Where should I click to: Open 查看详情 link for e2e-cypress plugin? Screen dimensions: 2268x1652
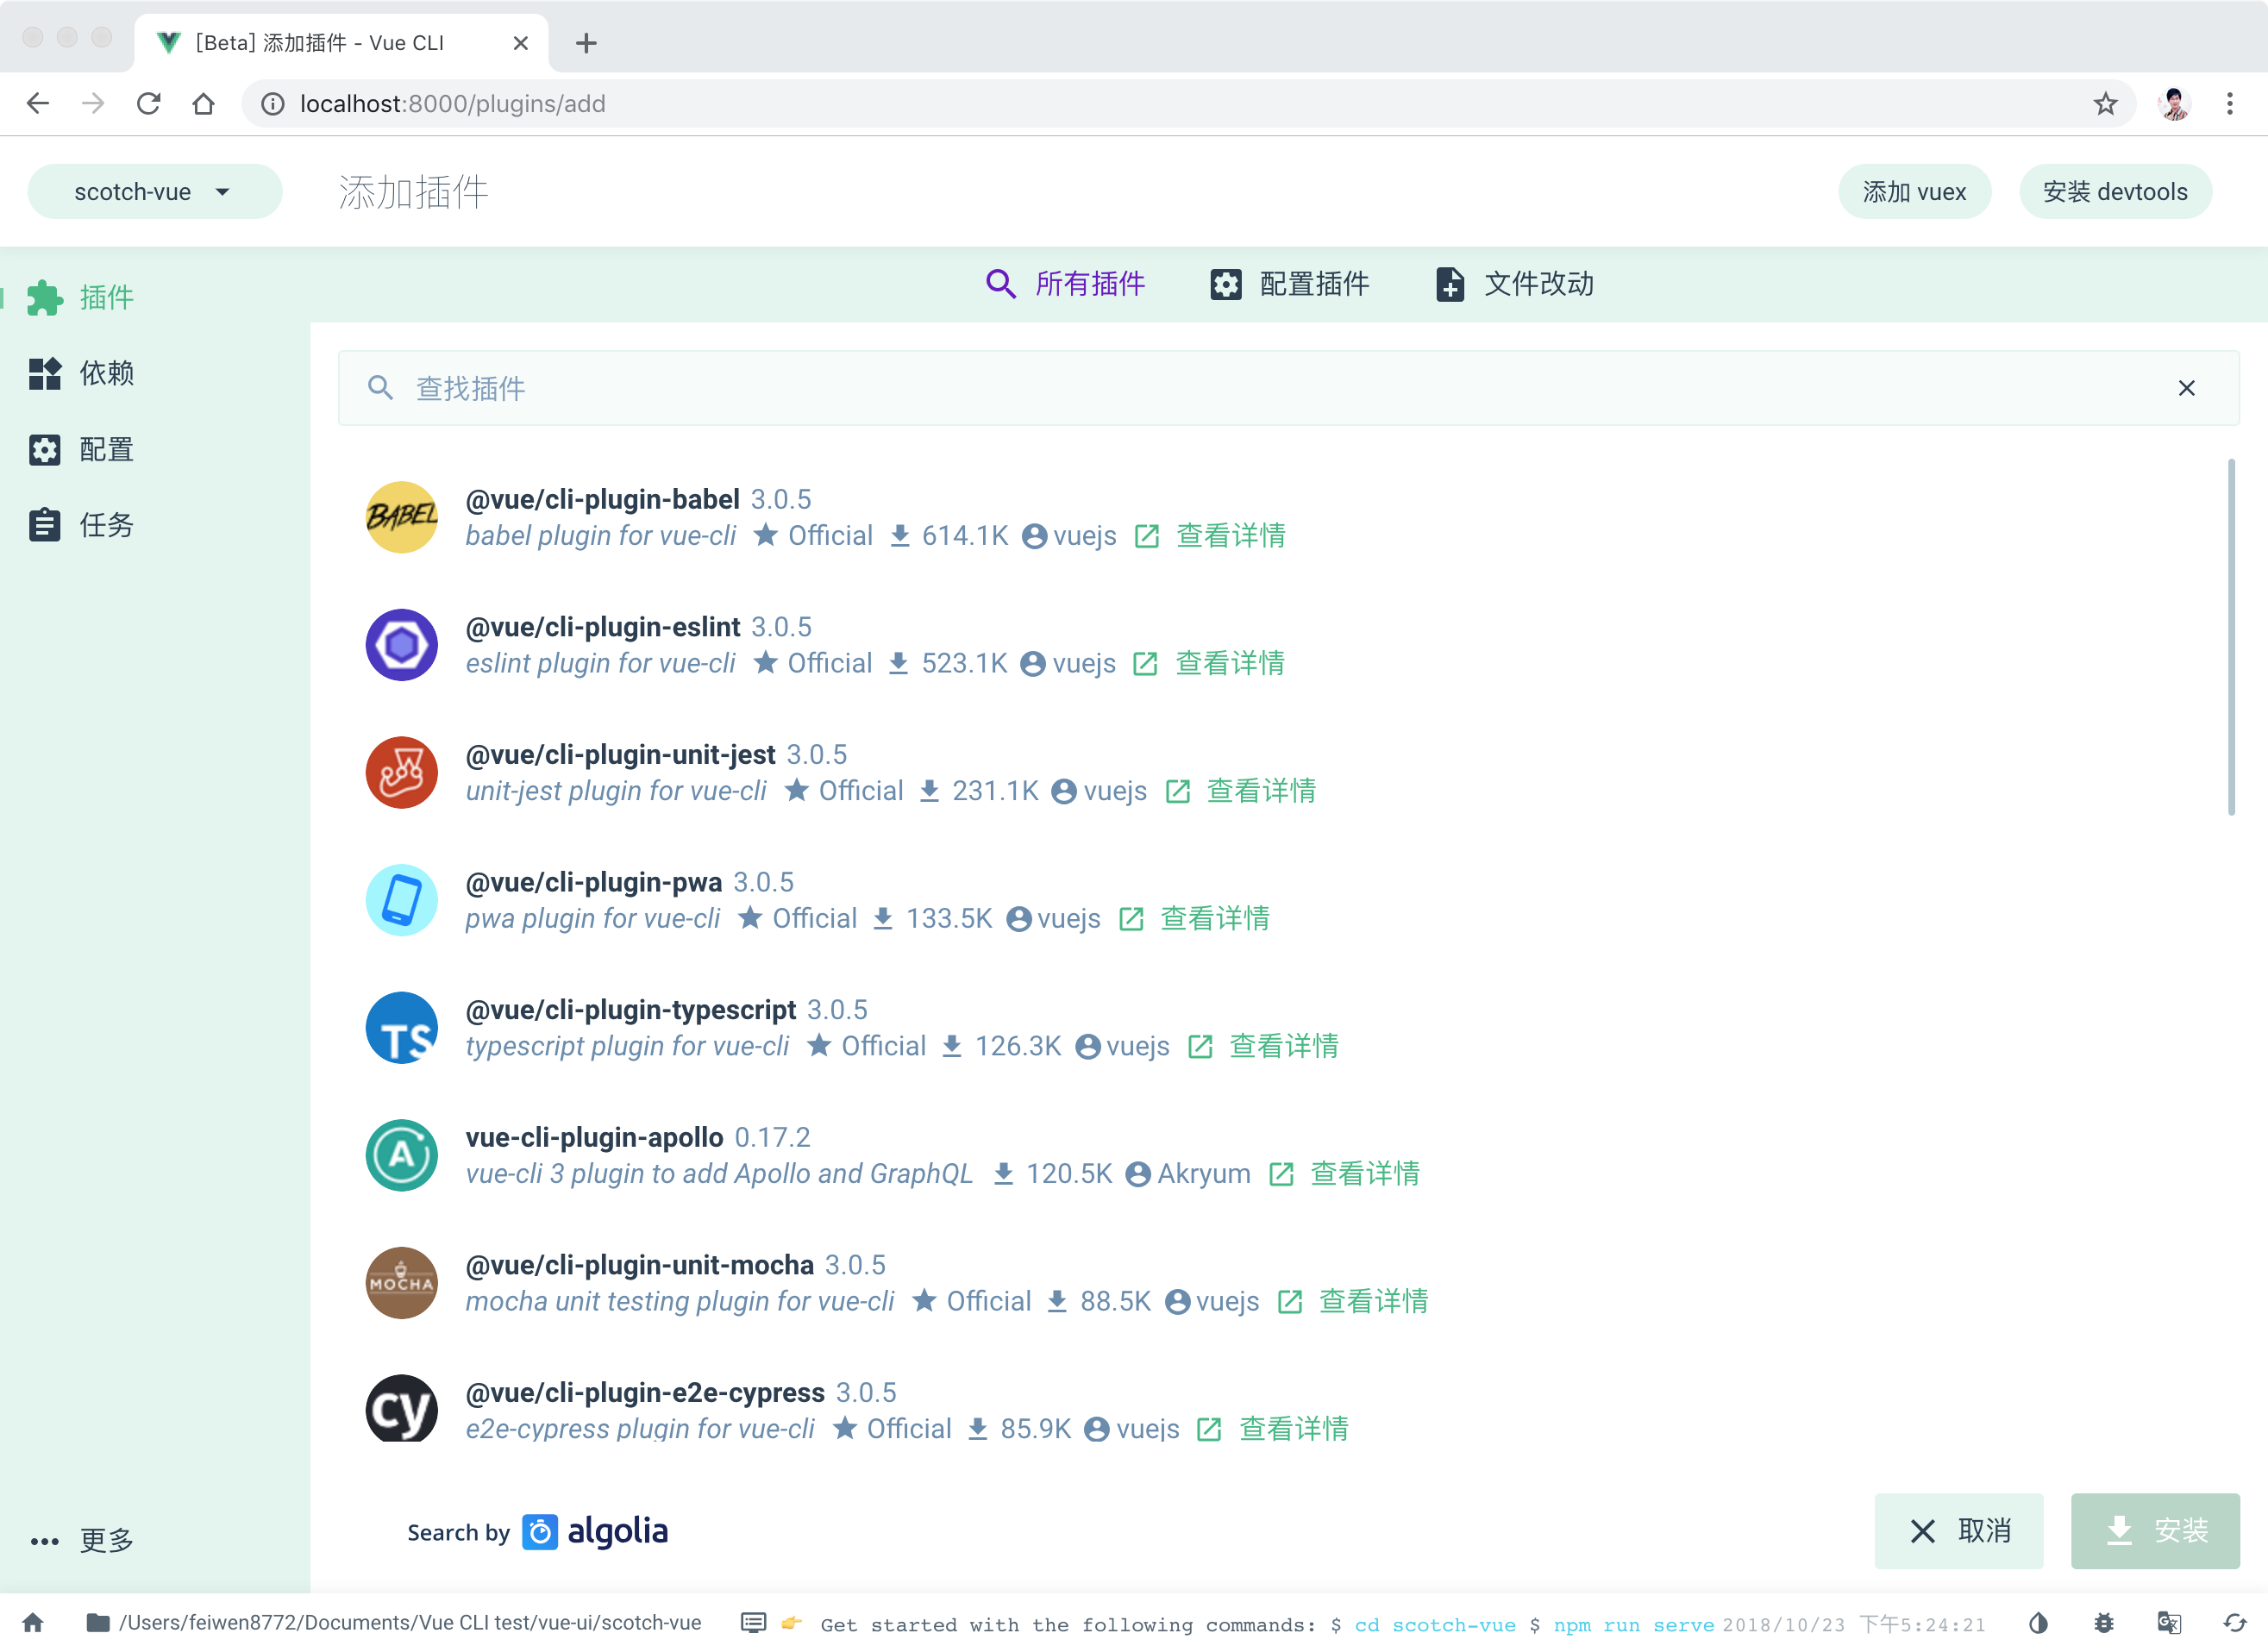coord(1273,1429)
